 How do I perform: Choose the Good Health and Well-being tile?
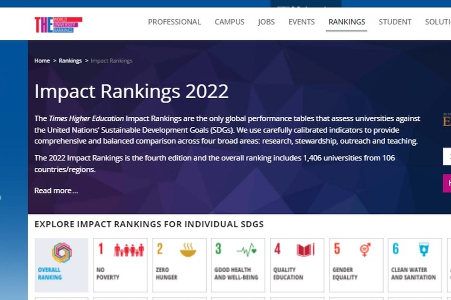pyautogui.click(x=238, y=265)
